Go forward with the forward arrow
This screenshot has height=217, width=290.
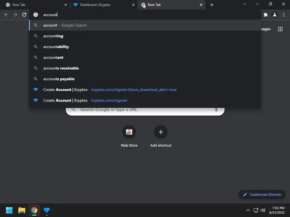15,15
